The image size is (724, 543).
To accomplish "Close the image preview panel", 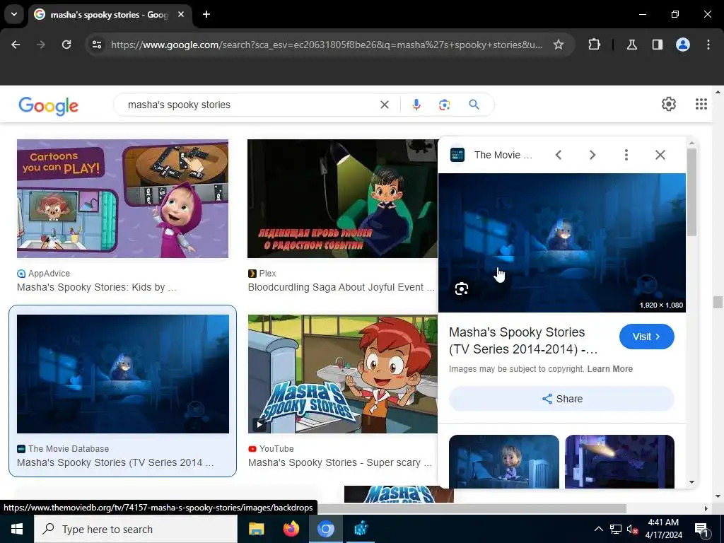I will [660, 155].
